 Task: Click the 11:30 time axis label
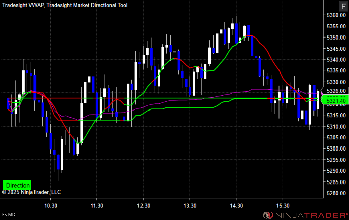point(97,206)
